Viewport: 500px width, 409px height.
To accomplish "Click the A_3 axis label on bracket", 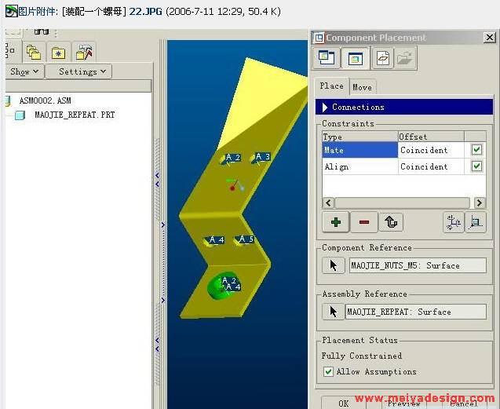I will coord(263,157).
